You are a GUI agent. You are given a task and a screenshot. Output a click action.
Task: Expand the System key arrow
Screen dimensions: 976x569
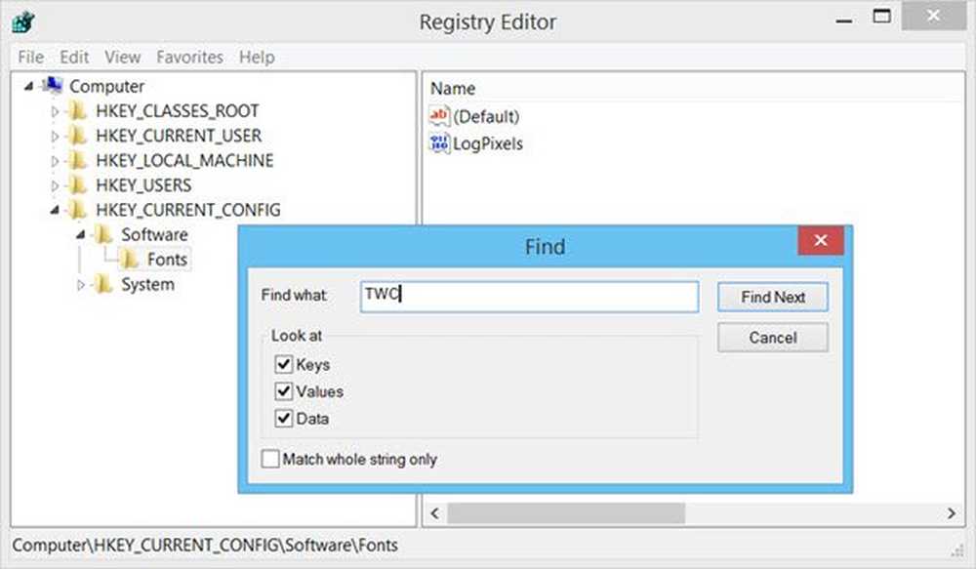pos(81,285)
